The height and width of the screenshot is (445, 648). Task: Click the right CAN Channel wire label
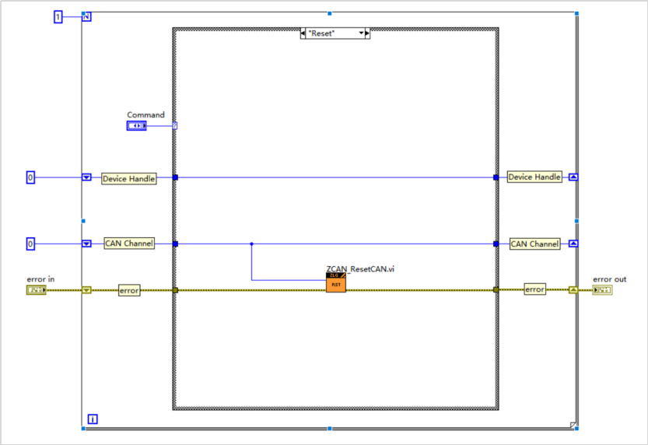point(534,244)
